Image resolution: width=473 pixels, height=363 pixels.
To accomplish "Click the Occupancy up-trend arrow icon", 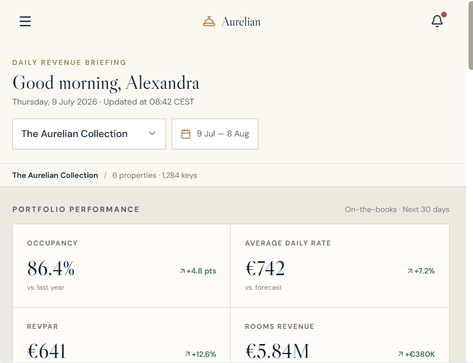I will click(182, 271).
